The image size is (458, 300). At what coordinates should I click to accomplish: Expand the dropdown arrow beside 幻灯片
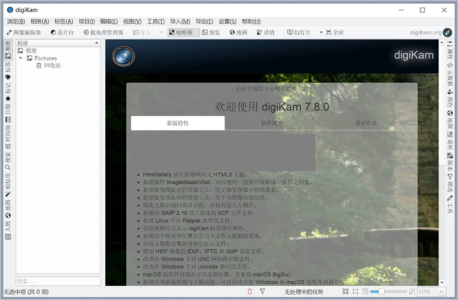[321, 32]
